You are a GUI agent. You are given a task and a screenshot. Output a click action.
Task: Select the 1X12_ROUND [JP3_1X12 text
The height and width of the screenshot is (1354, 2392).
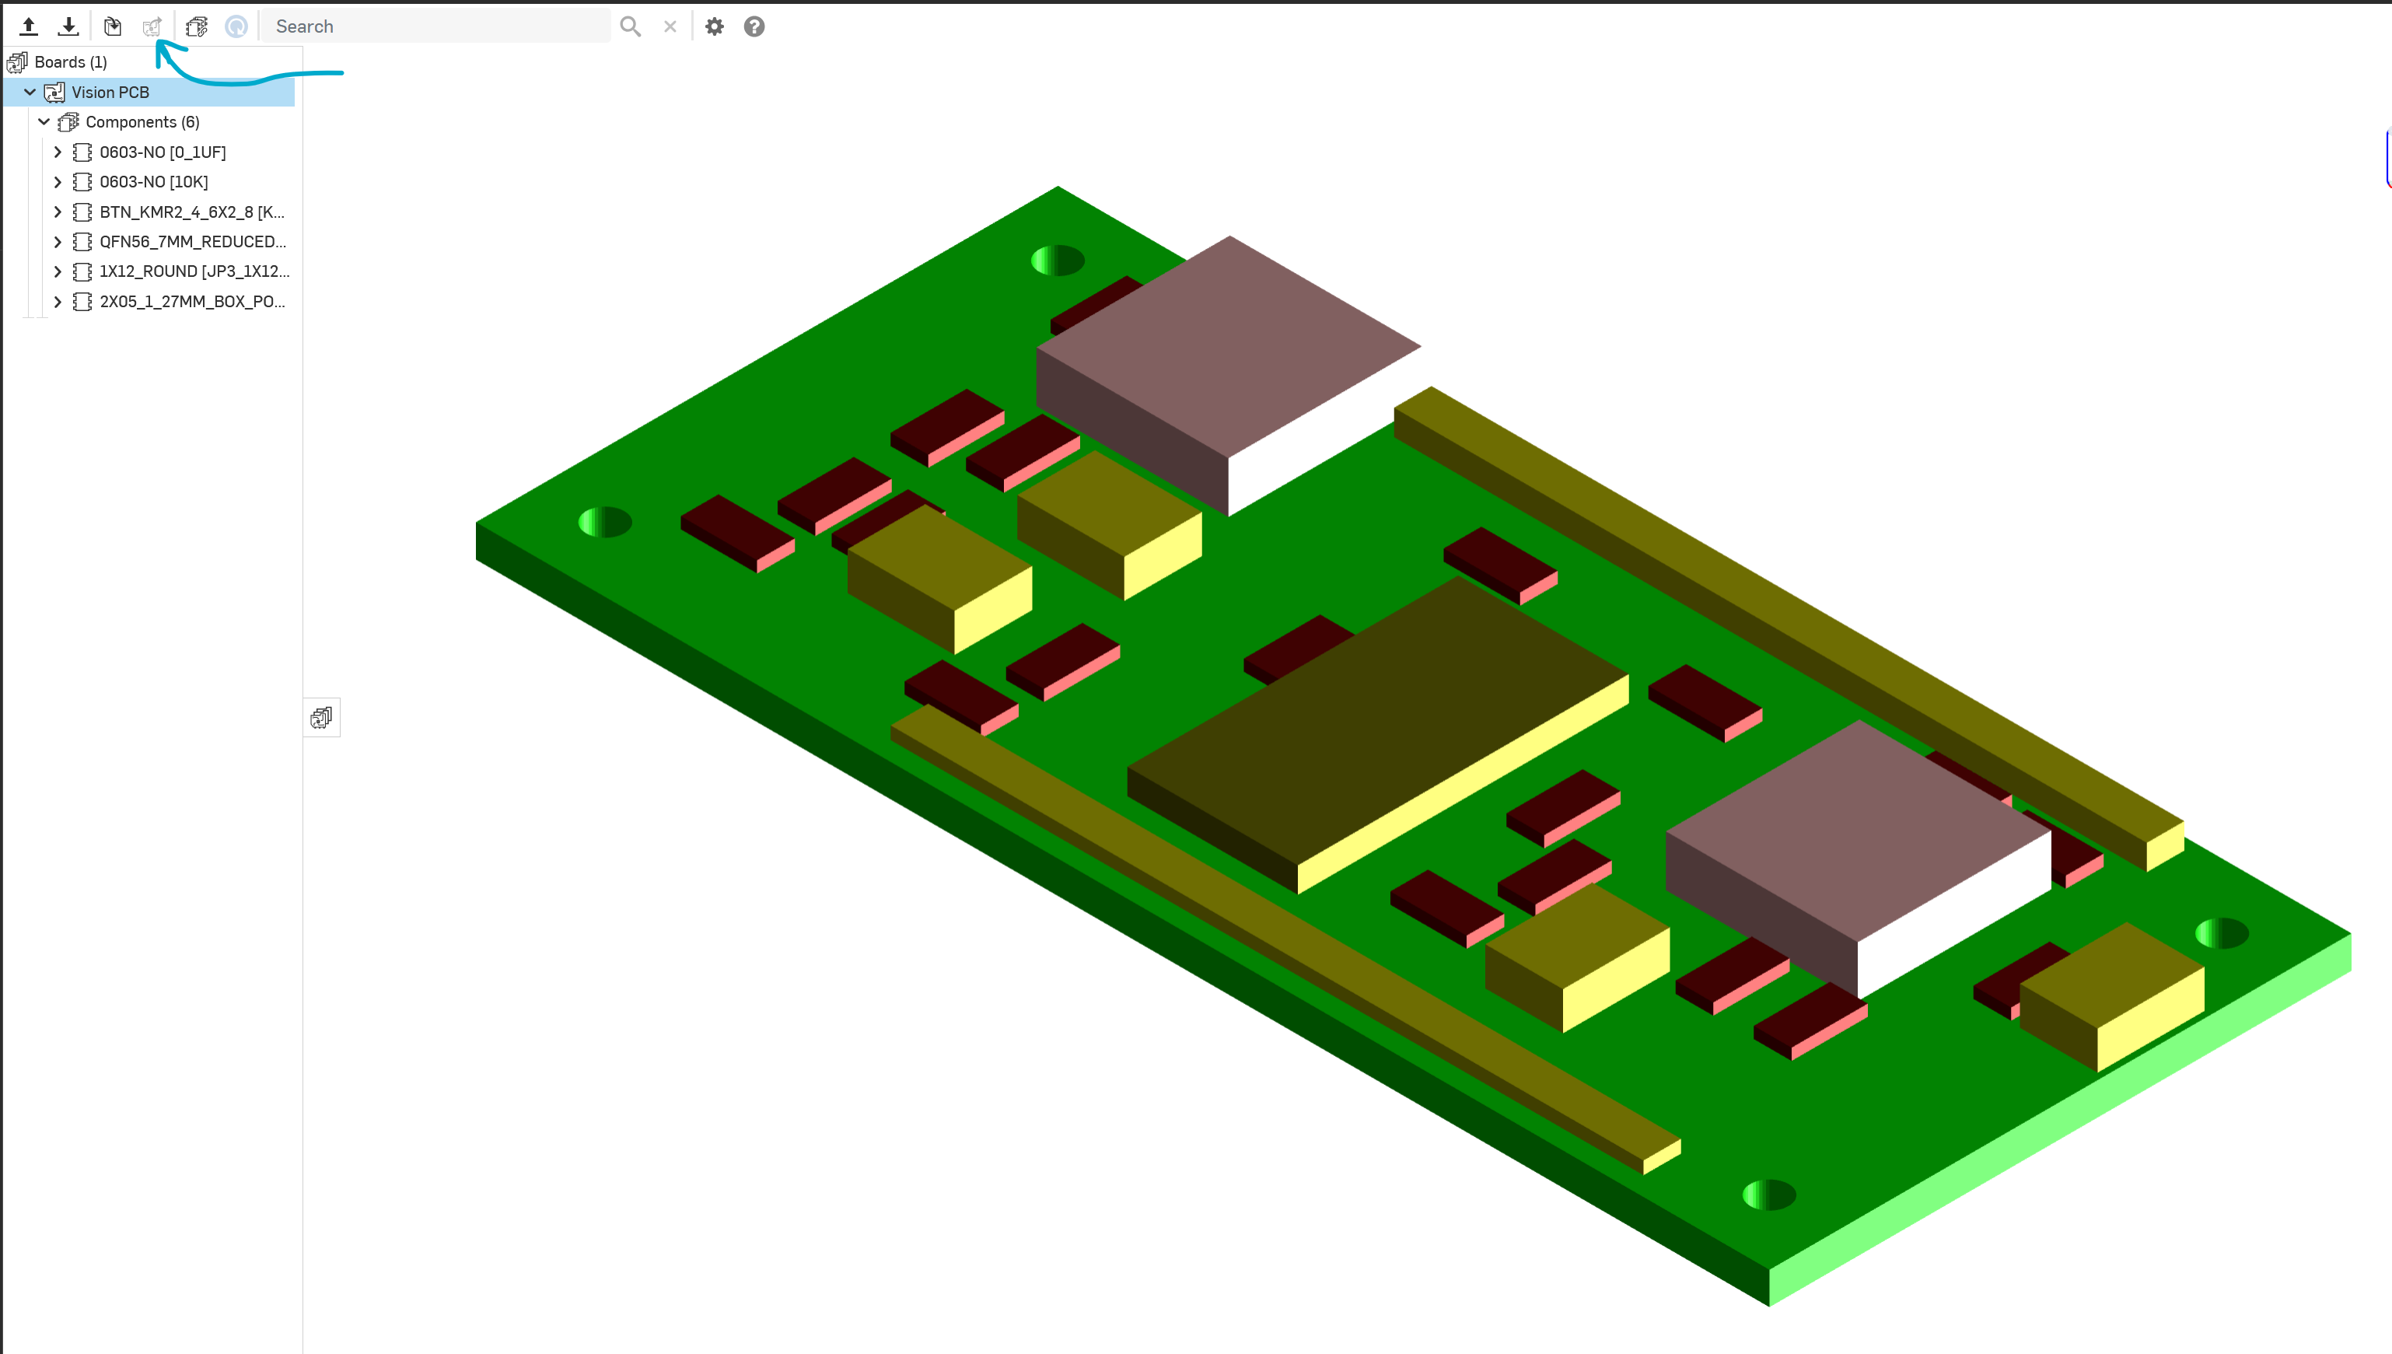(x=194, y=271)
